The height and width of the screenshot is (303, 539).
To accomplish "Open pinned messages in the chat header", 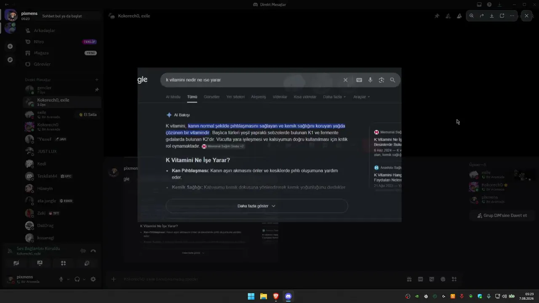I will (x=437, y=16).
